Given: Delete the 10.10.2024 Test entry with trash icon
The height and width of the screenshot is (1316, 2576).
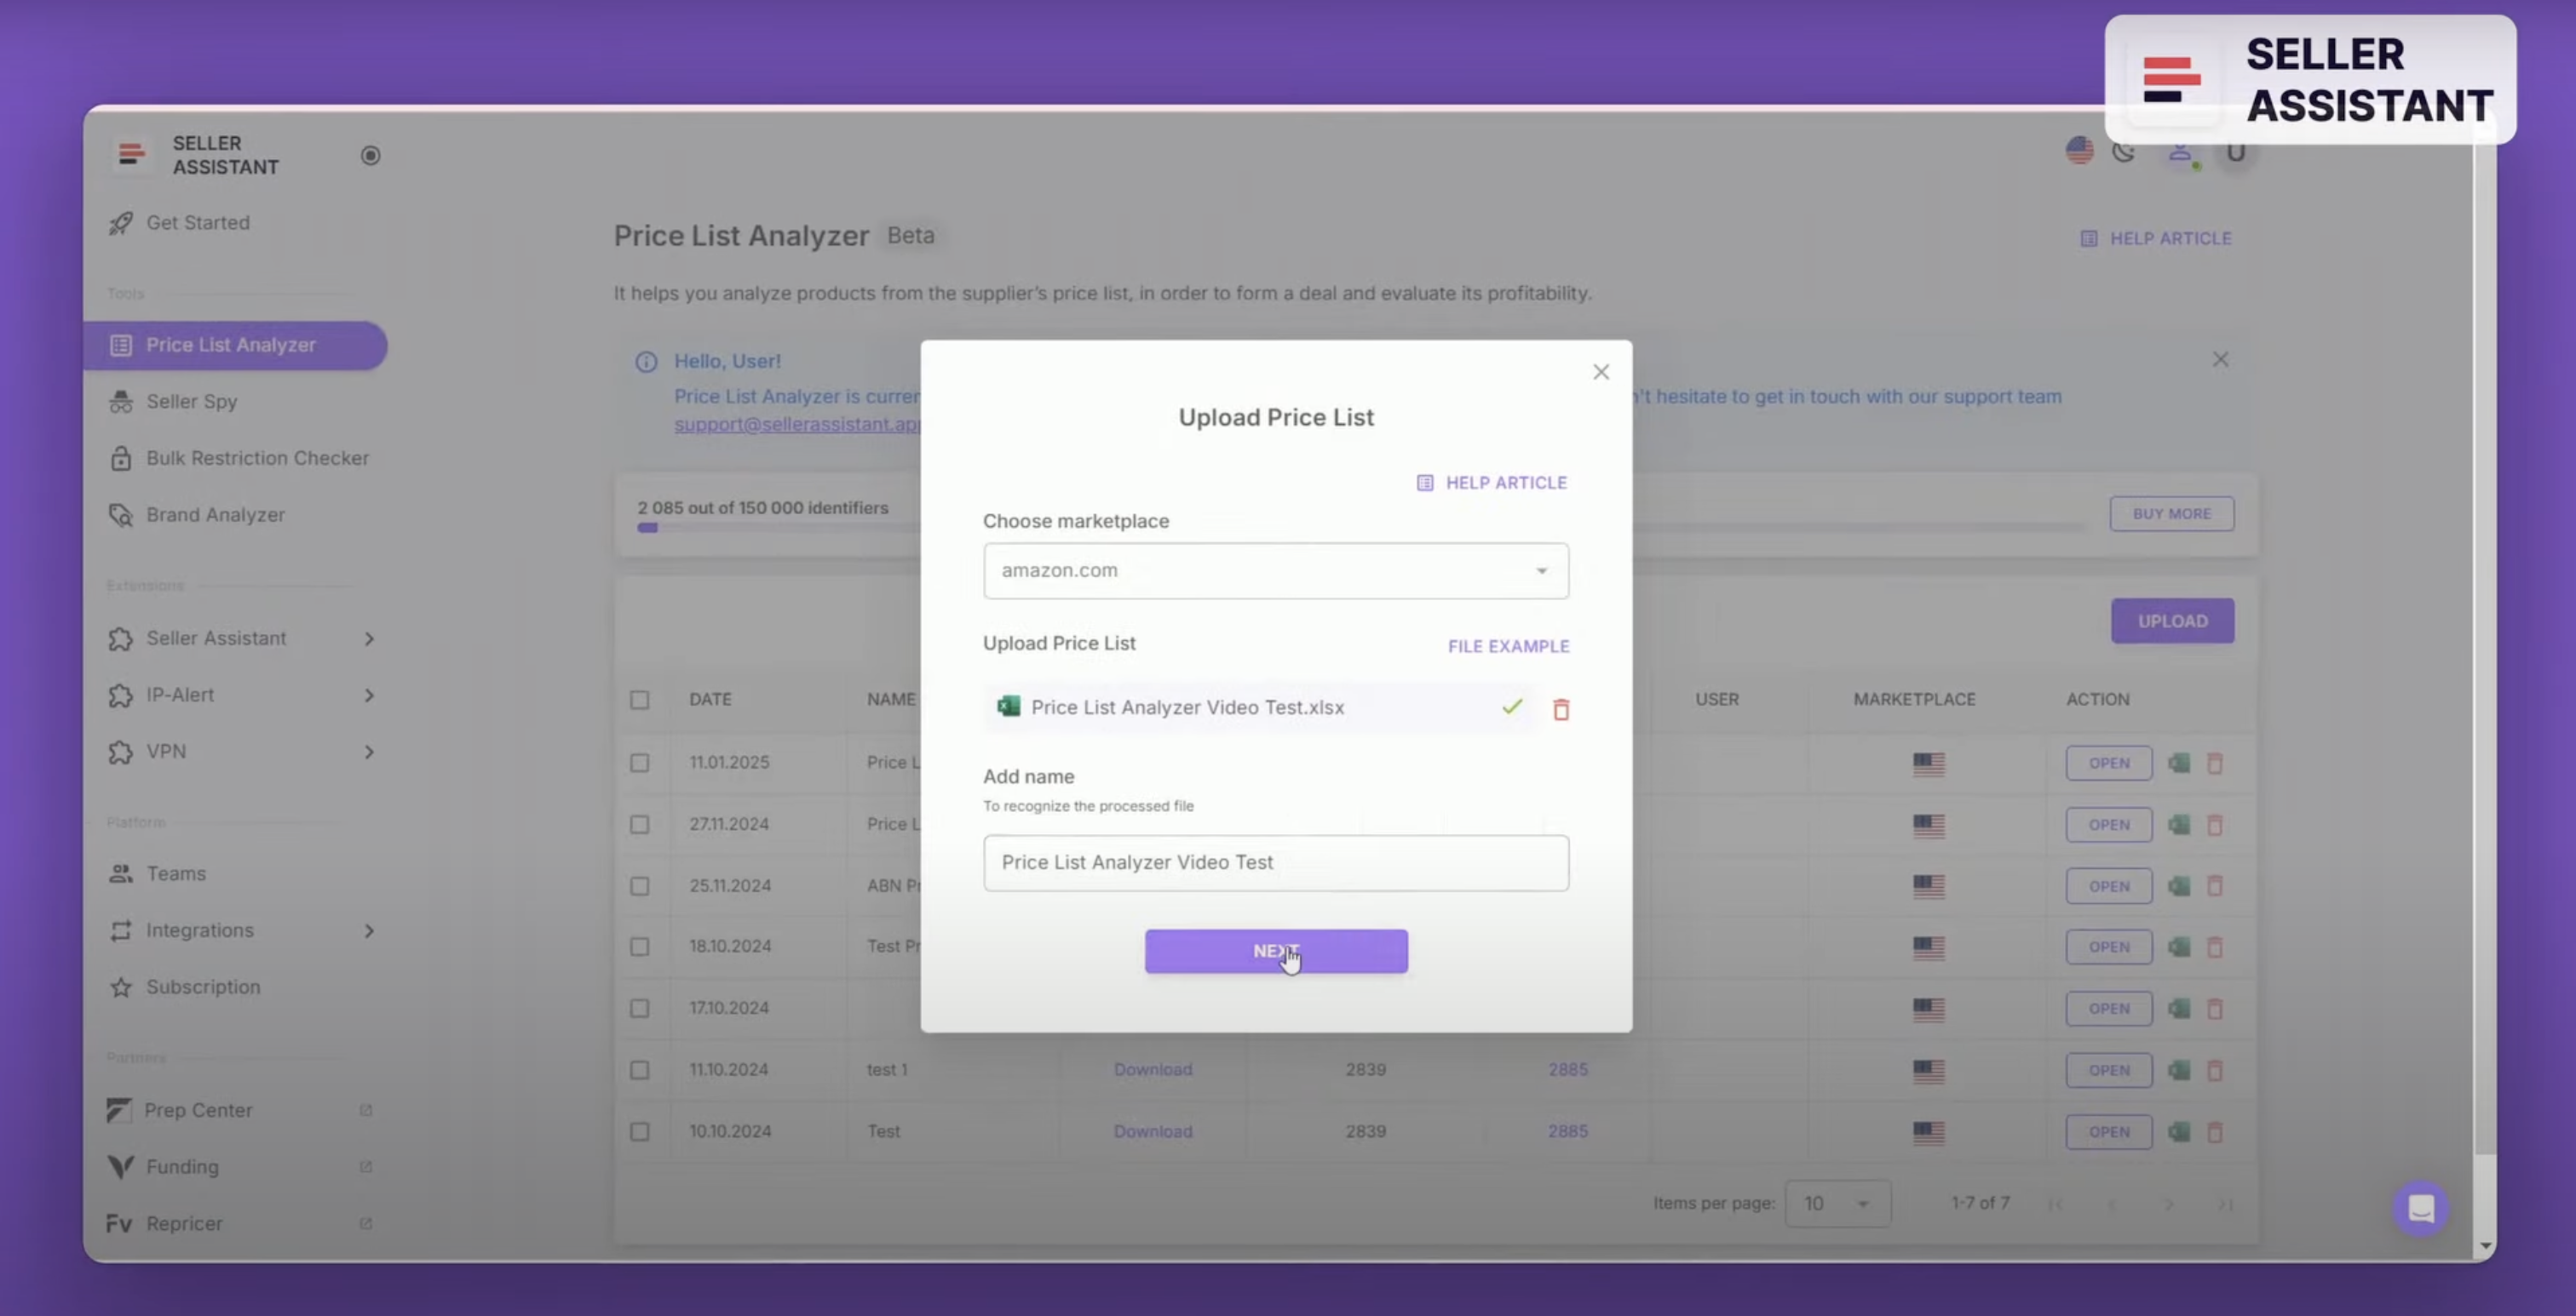Looking at the screenshot, I should coord(2216,1132).
